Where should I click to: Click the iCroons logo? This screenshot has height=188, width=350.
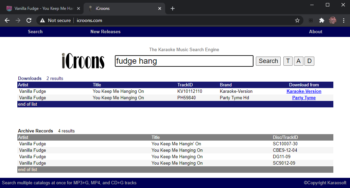[83, 61]
